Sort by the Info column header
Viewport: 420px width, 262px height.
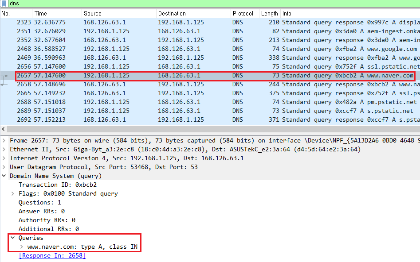click(x=350, y=13)
